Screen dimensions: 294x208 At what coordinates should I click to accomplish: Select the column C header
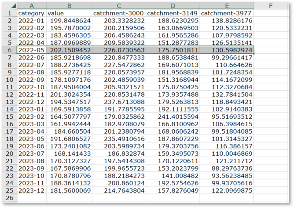(x=119, y=6)
